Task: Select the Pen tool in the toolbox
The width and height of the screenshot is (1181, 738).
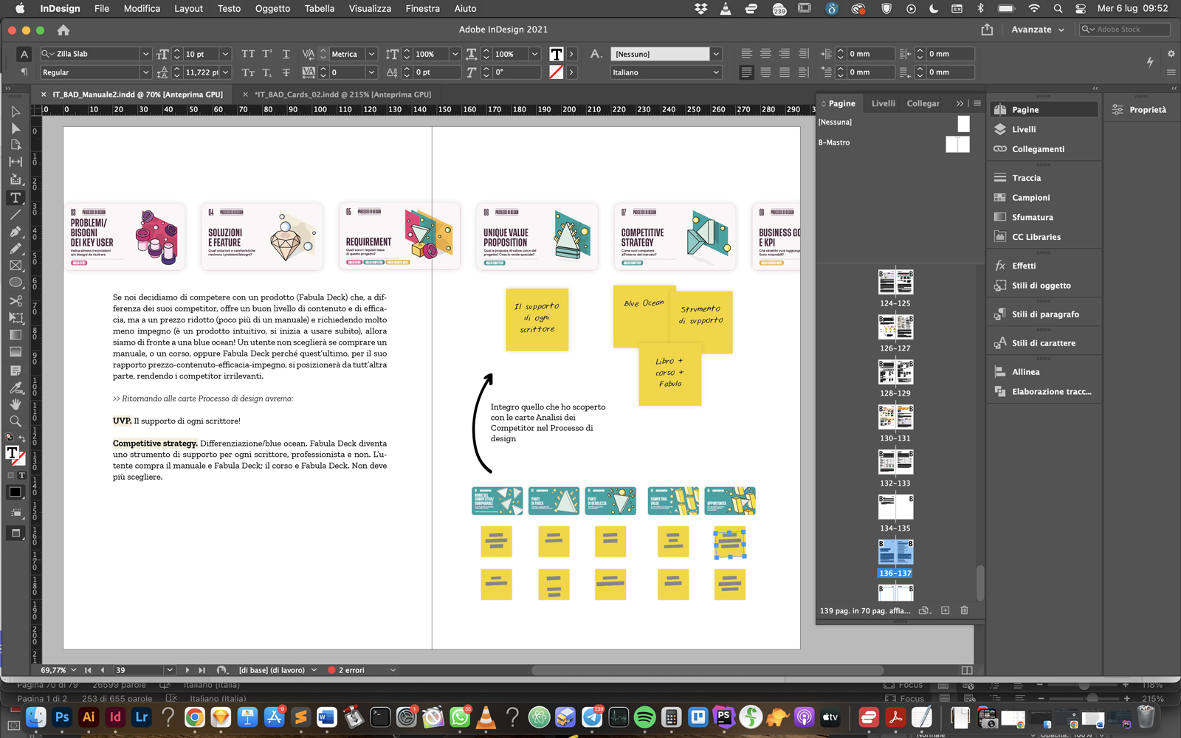Action: click(16, 232)
